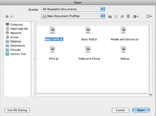Select Macintosh HD in the sidebar
156x116 pixels.
[19, 29]
